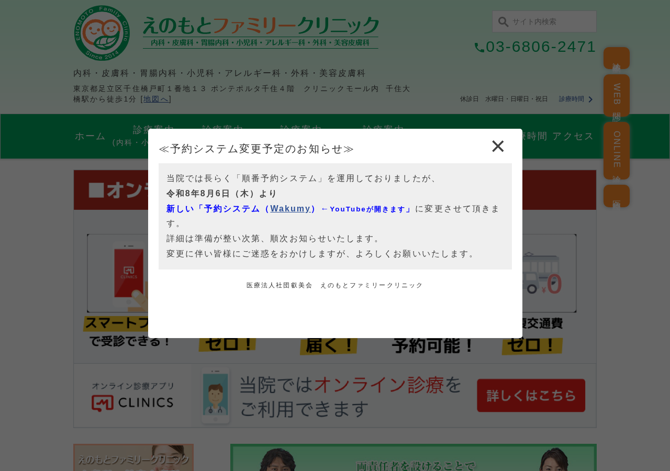Click the Enomoto Family Clinic round logo

tap(102, 33)
